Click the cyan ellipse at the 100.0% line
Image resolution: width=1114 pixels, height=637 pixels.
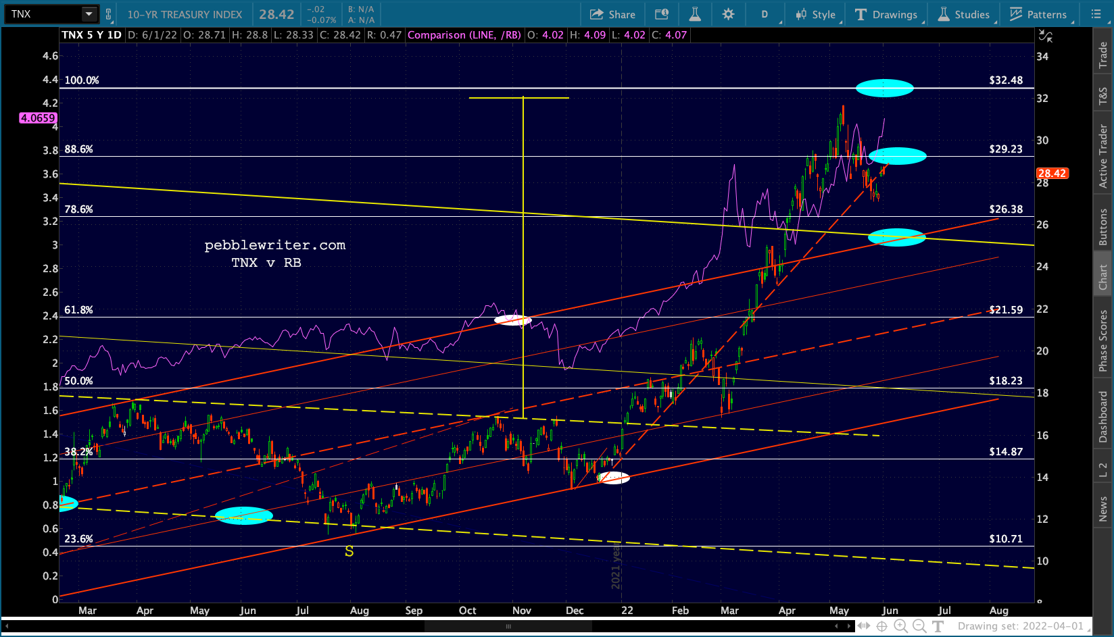[884, 88]
